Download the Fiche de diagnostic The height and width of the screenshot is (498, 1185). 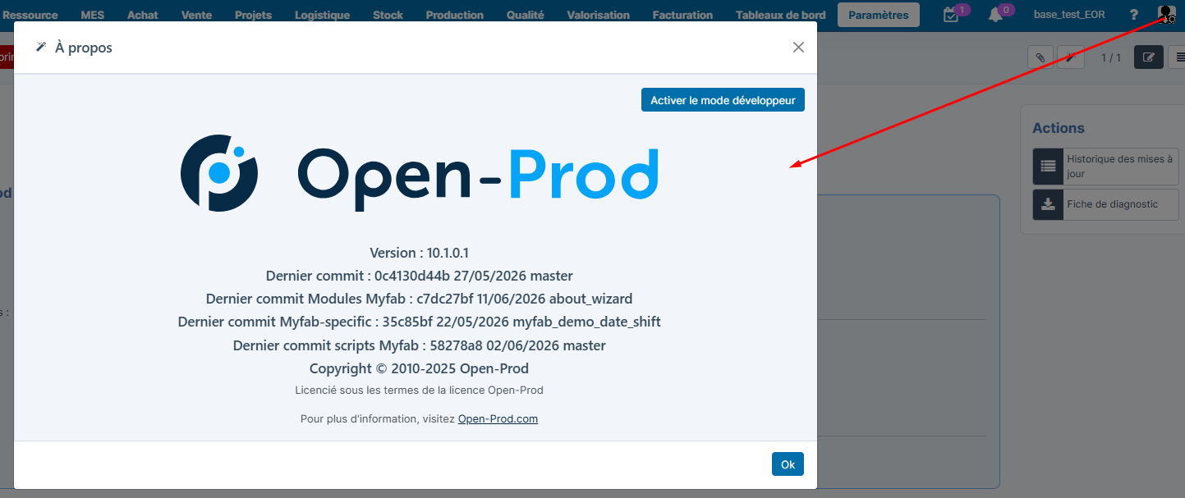[x=1105, y=204]
